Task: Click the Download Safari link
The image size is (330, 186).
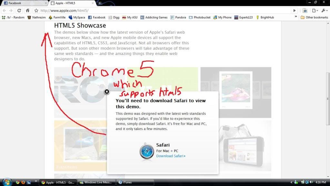Action: pyautogui.click(x=170, y=156)
